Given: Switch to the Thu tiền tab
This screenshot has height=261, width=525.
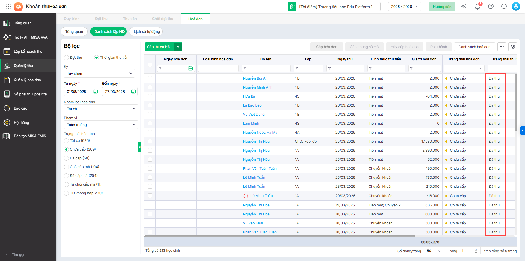Looking at the screenshot, I should pos(130,19).
